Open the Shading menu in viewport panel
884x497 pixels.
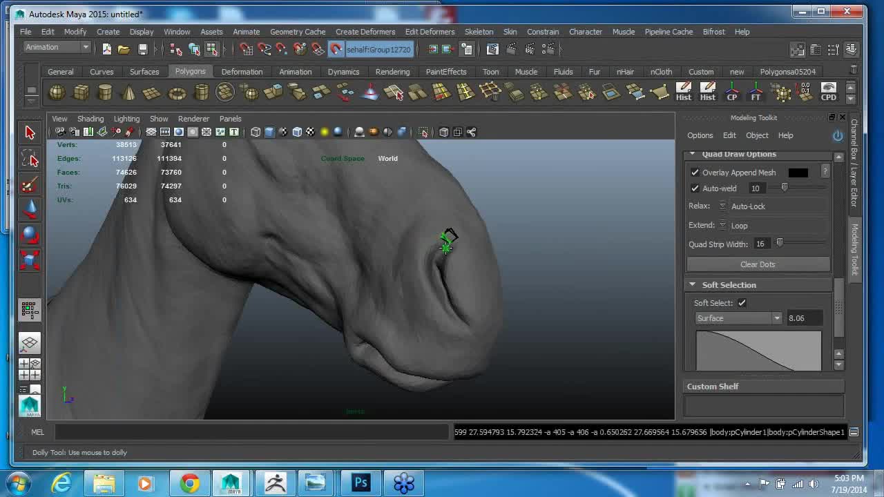(90, 119)
